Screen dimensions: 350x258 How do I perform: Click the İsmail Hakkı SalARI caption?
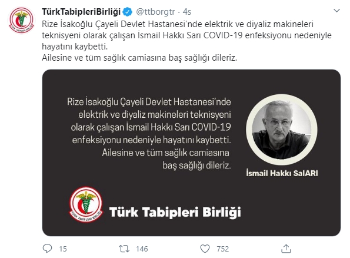(x=282, y=173)
